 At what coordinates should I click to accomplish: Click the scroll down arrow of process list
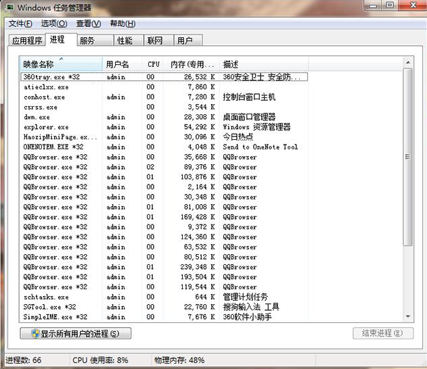coord(407,316)
